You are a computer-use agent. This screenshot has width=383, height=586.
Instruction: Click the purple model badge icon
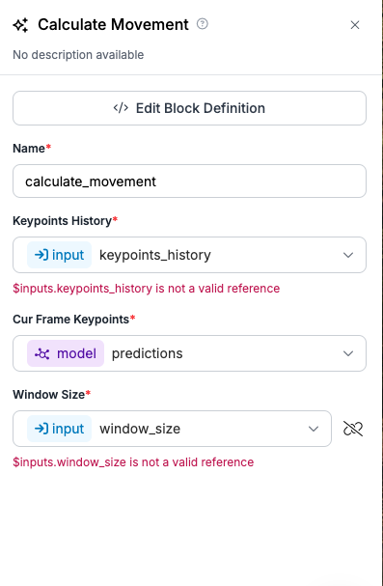(x=41, y=353)
